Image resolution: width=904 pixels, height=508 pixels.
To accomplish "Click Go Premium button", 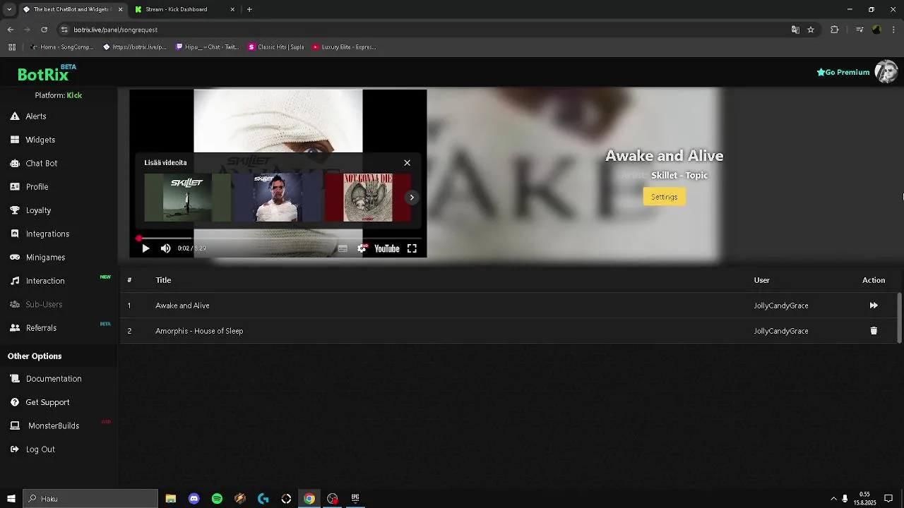I will pos(843,72).
